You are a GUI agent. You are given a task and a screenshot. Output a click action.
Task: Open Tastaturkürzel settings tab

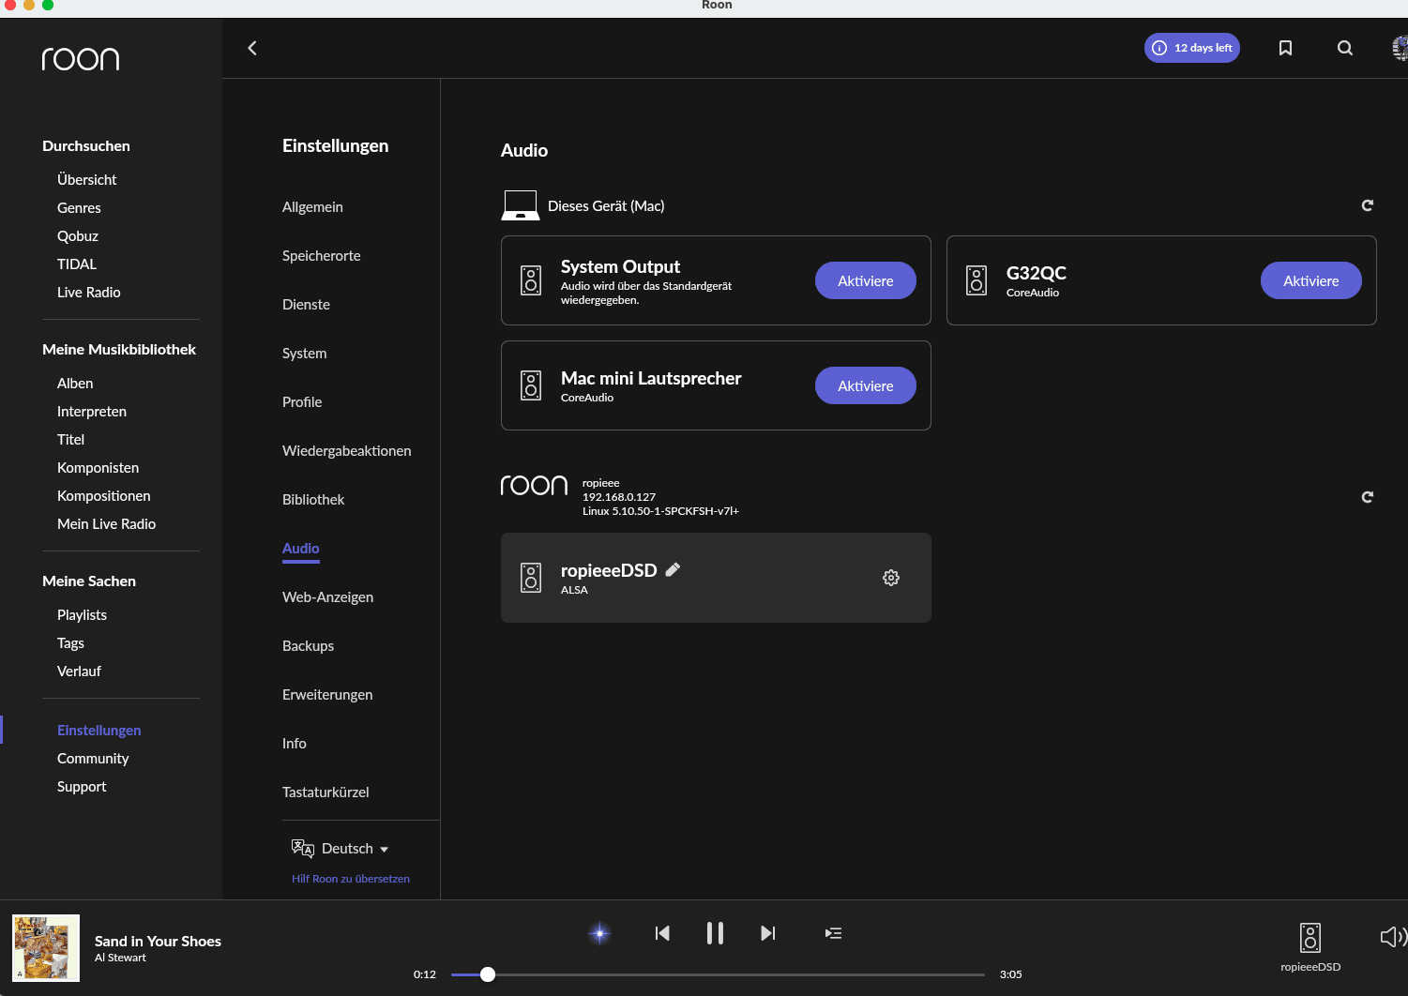326,792
